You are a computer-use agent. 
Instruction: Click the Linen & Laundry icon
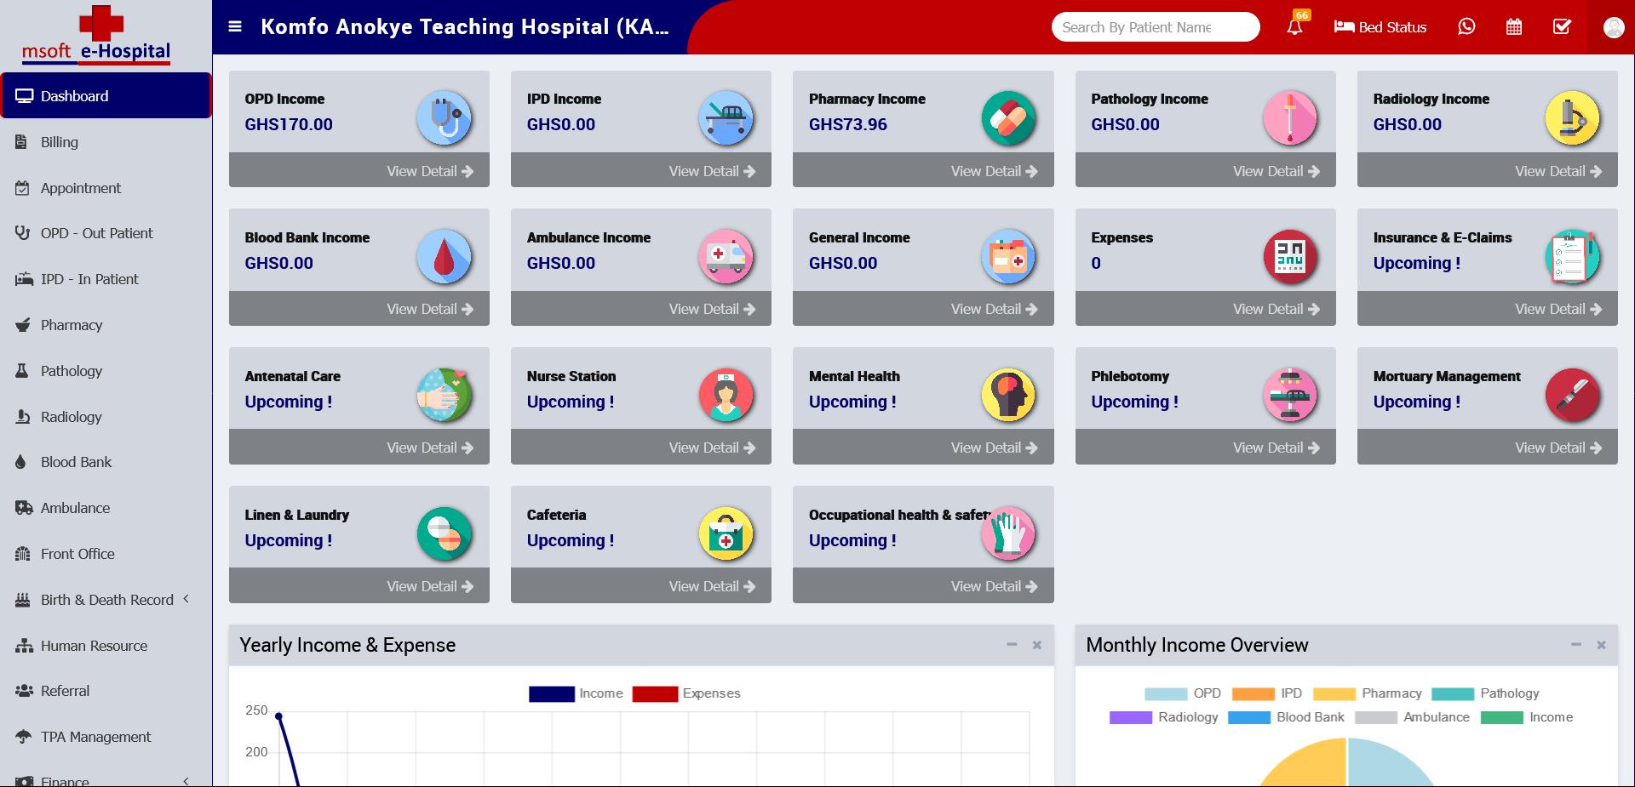click(x=445, y=533)
